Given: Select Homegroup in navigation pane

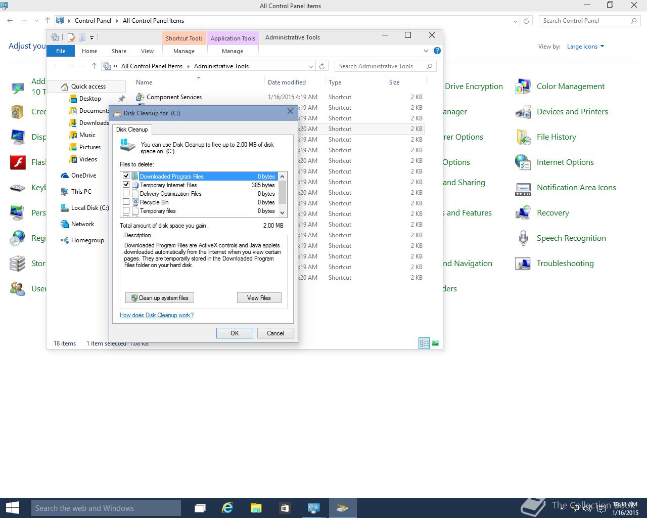Looking at the screenshot, I should 87,240.
